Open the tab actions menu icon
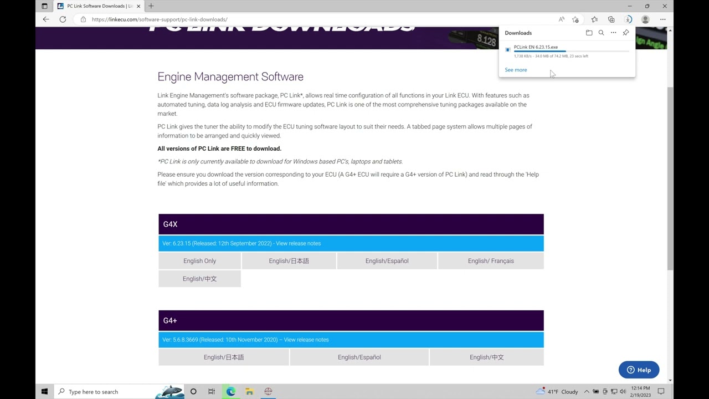Image resolution: width=709 pixels, height=399 pixels. coord(44,6)
